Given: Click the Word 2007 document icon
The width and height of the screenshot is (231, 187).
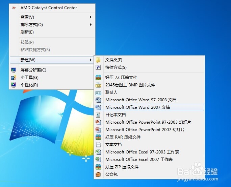Looking at the screenshot, I should click(x=98, y=107).
